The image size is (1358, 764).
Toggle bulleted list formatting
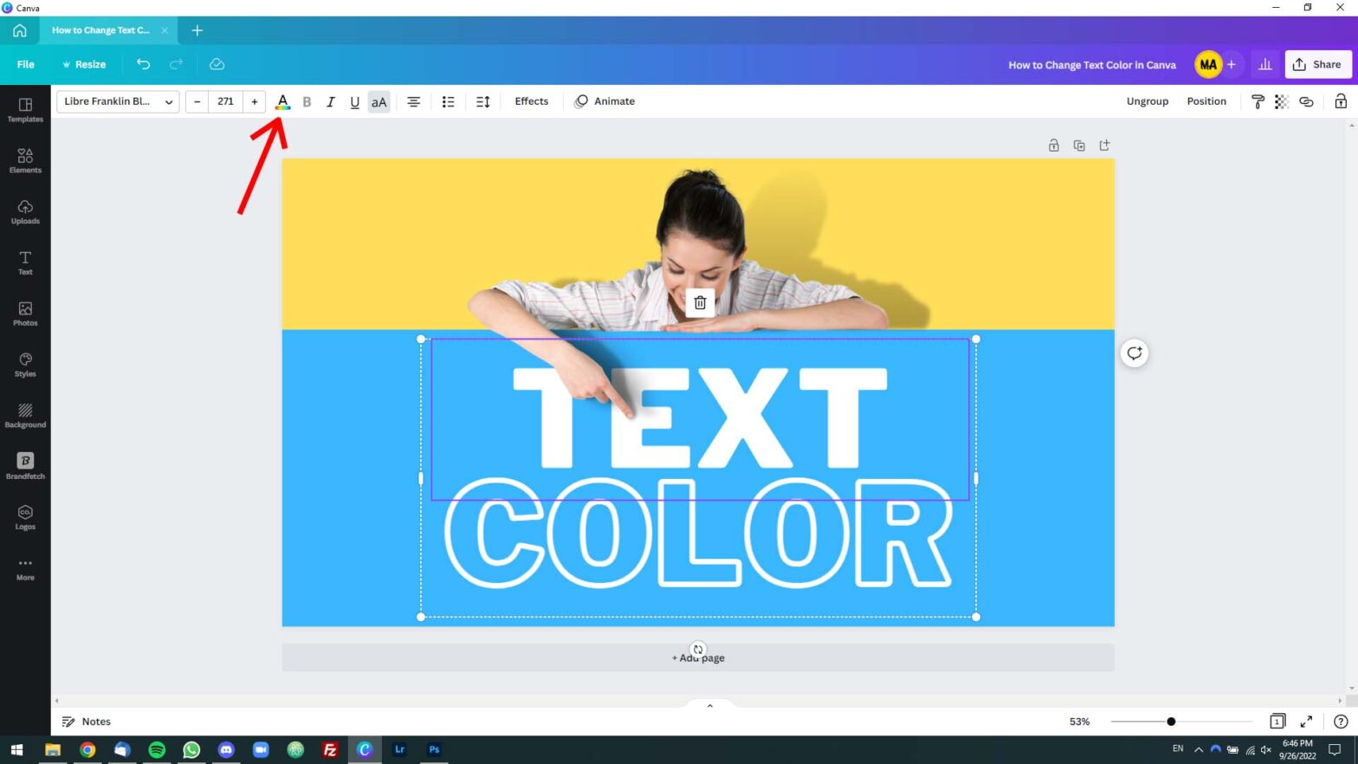point(448,101)
